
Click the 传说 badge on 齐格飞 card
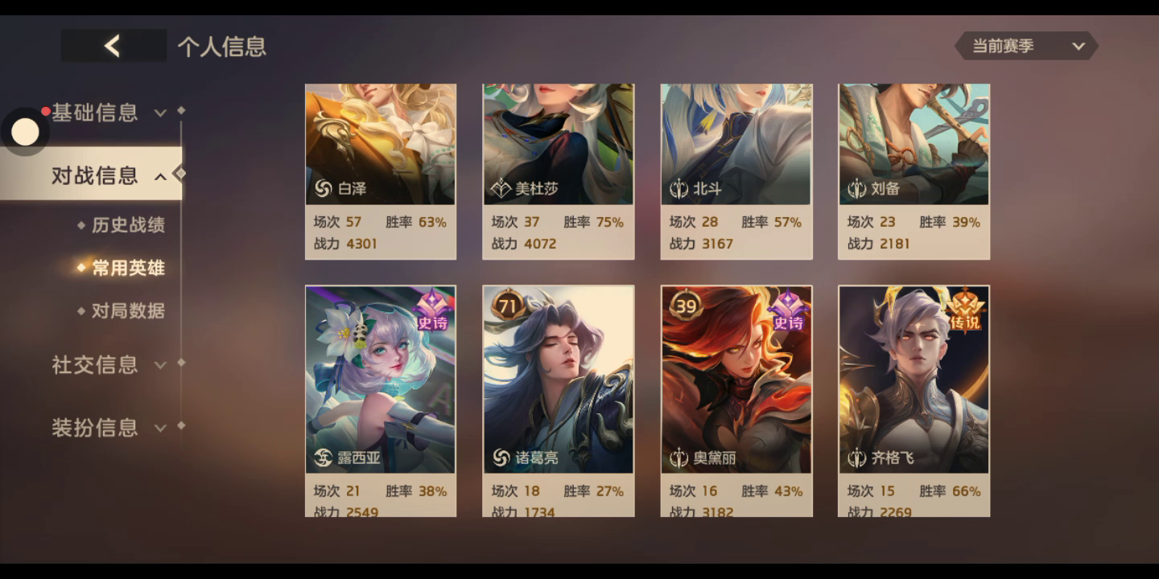(x=965, y=311)
